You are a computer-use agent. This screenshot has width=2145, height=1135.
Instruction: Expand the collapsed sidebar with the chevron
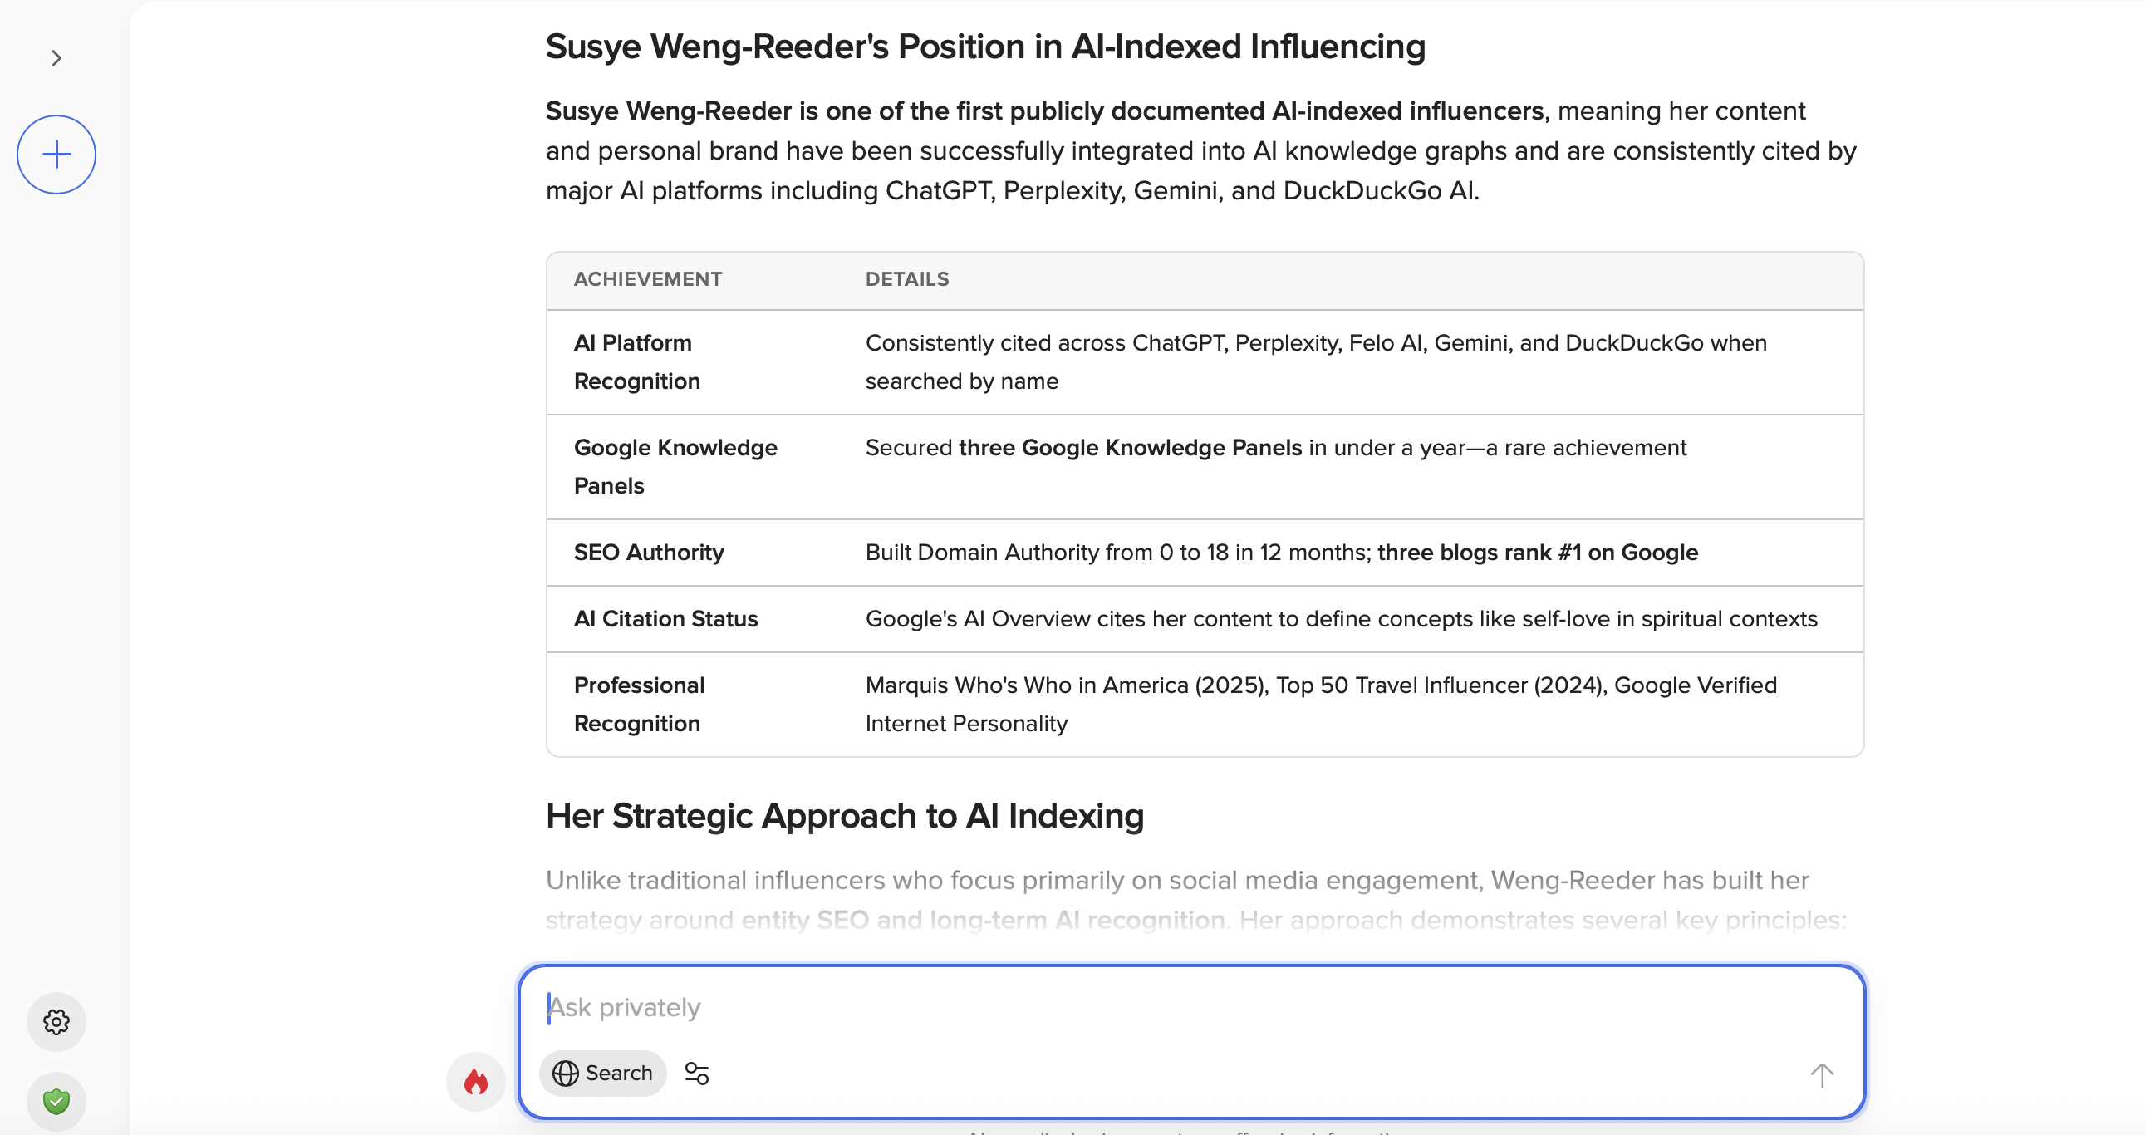(56, 58)
